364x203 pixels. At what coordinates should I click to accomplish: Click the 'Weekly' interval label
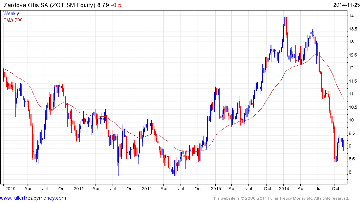(11, 14)
